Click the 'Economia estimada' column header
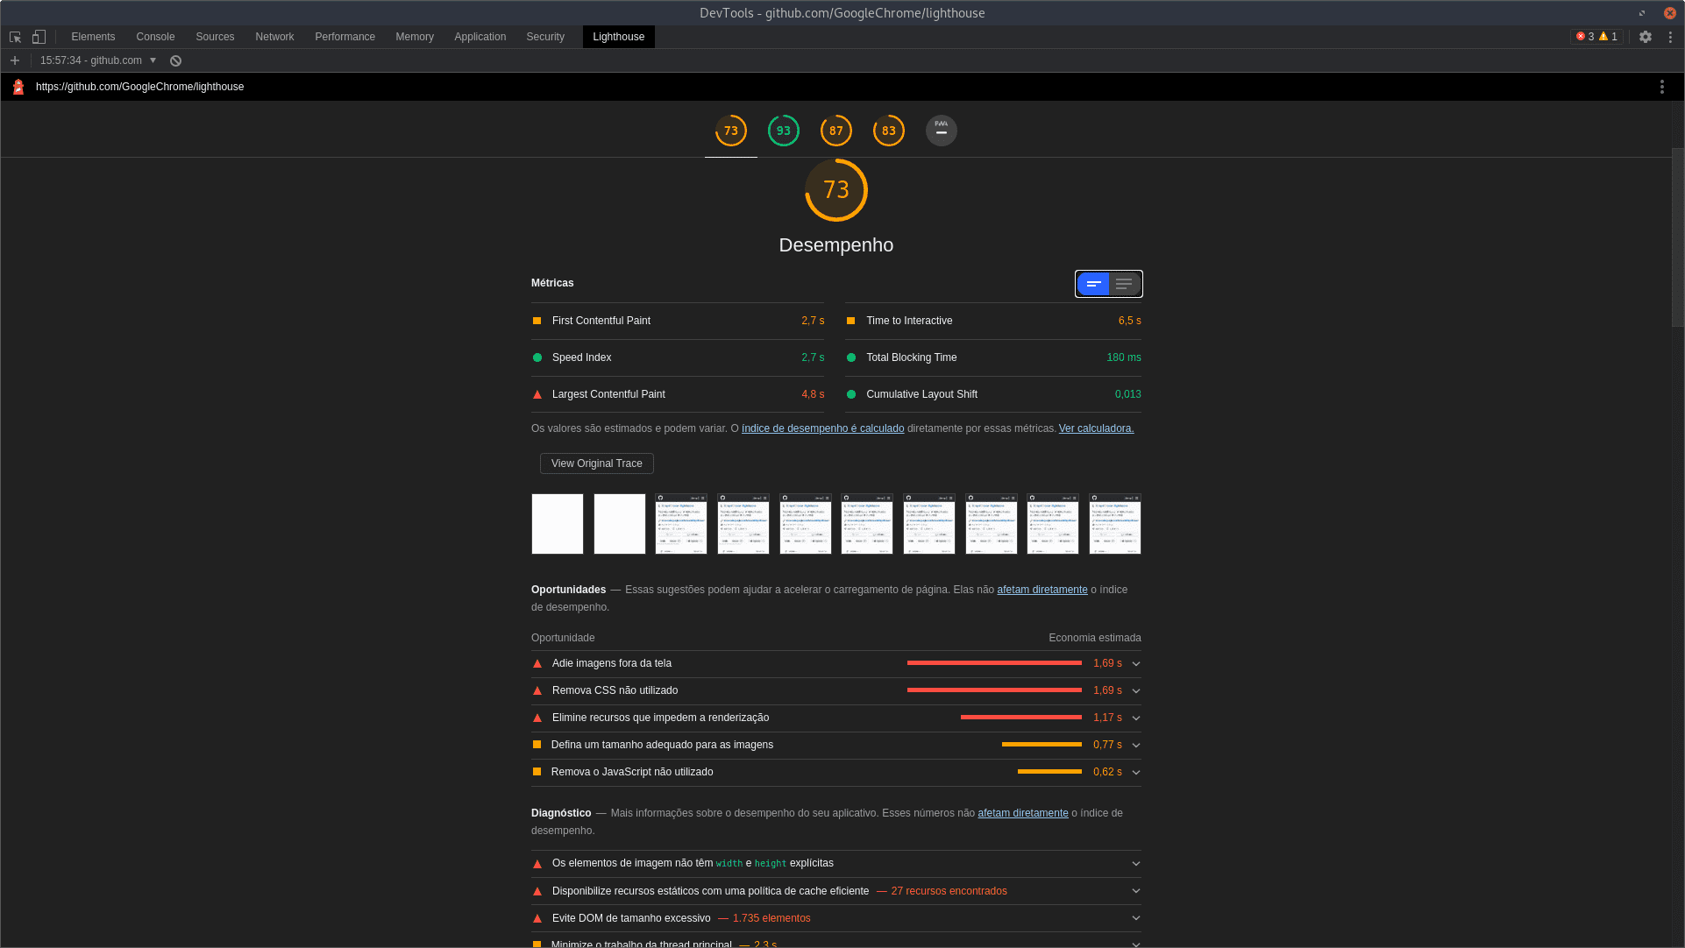This screenshot has height=948, width=1685. coord(1095,638)
